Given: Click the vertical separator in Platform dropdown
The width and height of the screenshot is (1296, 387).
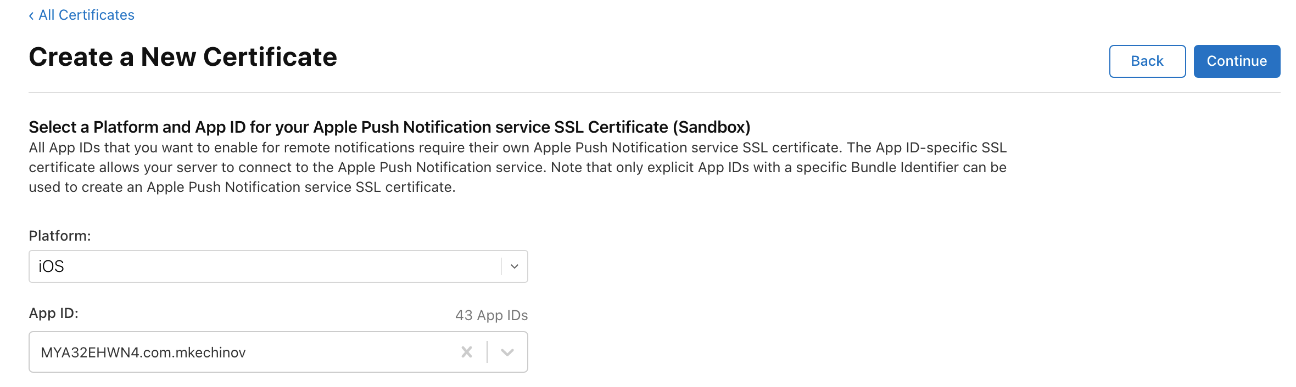Looking at the screenshot, I should [501, 266].
